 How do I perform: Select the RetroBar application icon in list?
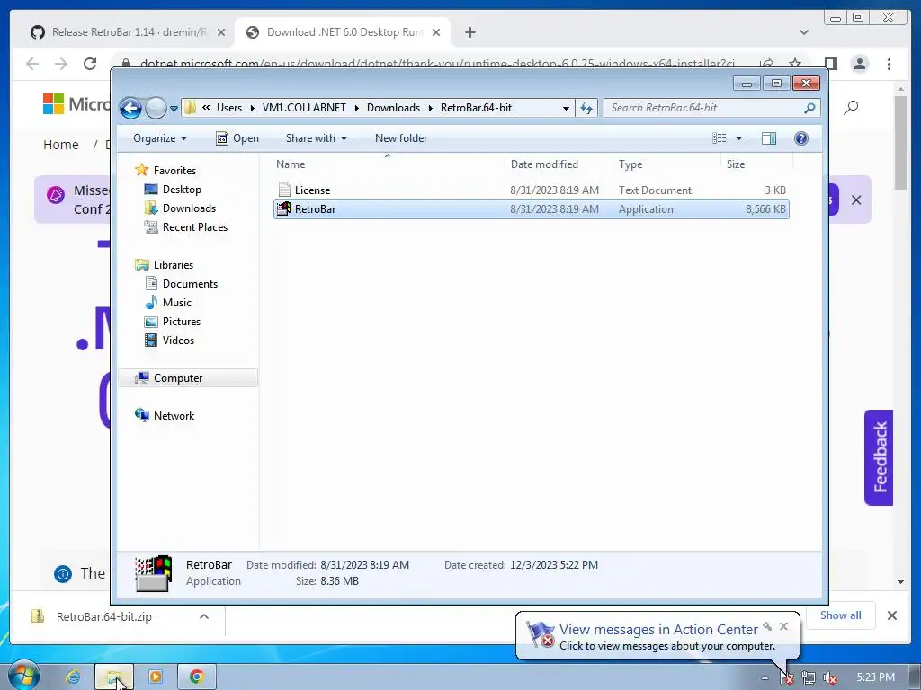(284, 208)
